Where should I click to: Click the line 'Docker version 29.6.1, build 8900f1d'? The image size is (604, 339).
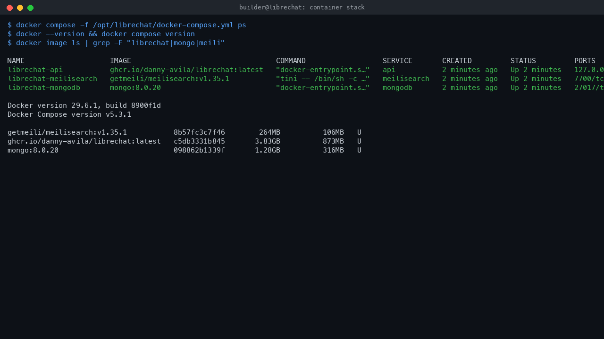[x=84, y=105]
